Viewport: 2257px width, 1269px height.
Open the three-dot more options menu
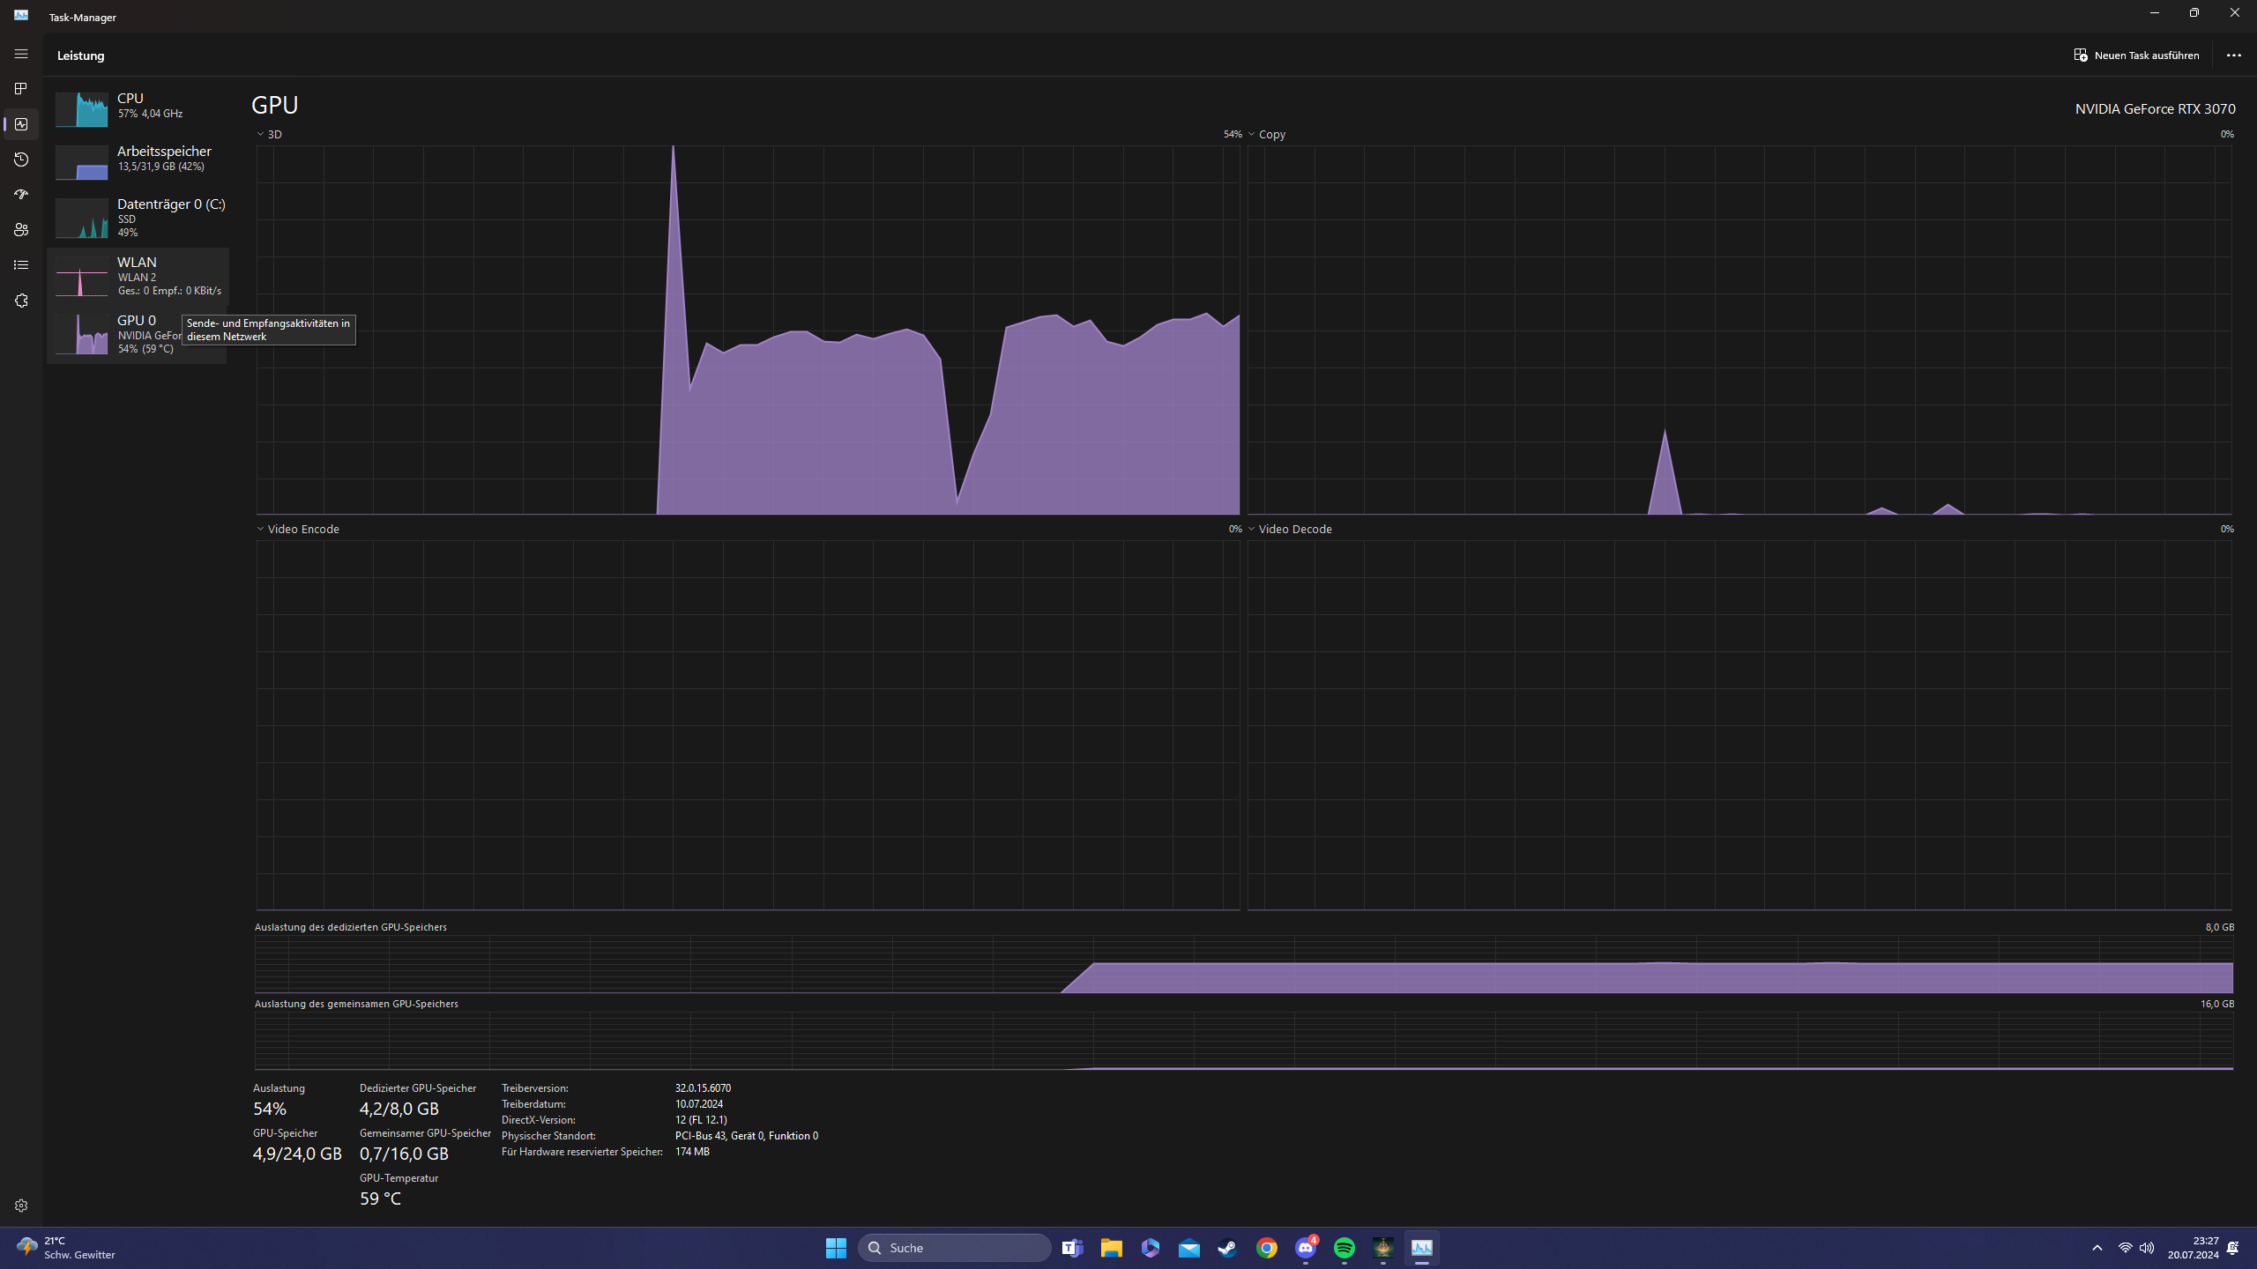coord(2233,56)
